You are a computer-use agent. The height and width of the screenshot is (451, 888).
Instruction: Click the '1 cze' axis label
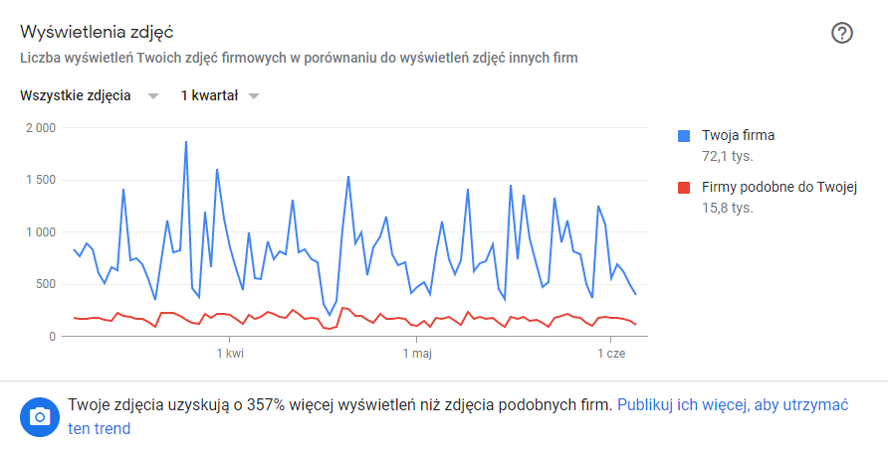[x=610, y=353]
